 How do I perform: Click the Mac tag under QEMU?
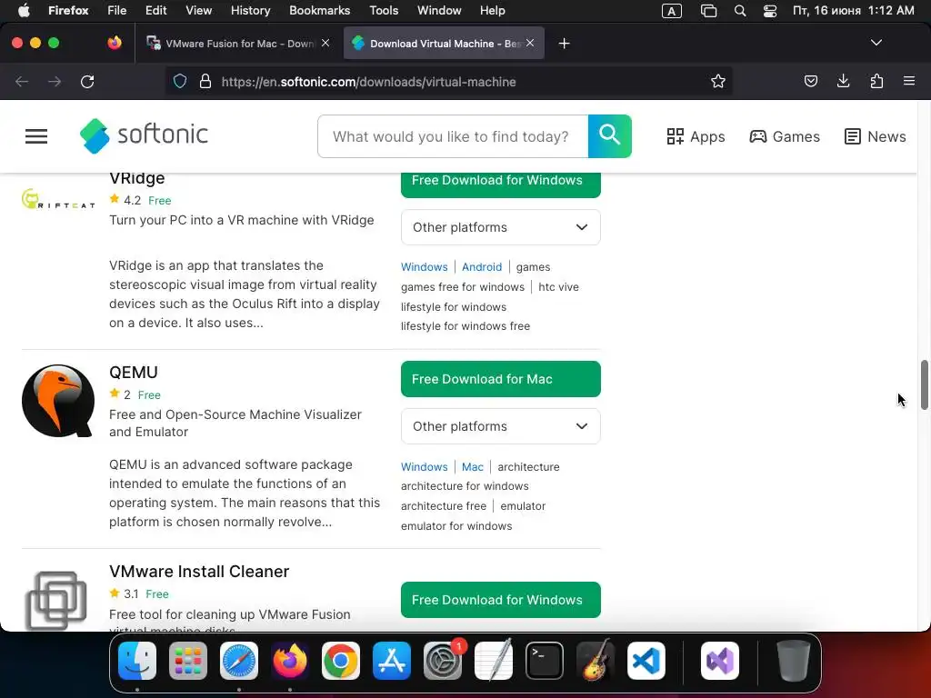(x=473, y=467)
